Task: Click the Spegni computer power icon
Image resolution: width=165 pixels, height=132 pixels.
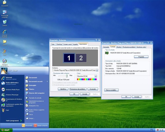Action: point(35,125)
